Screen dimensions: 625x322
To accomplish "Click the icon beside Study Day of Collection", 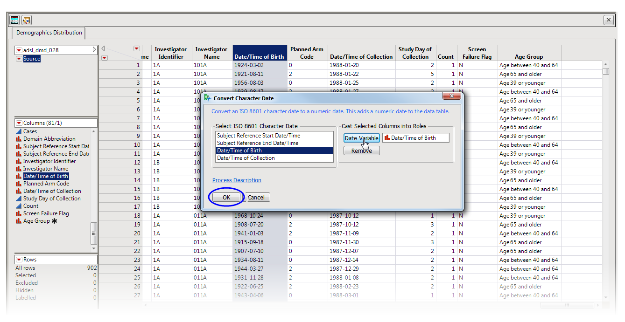I will [19, 199].
